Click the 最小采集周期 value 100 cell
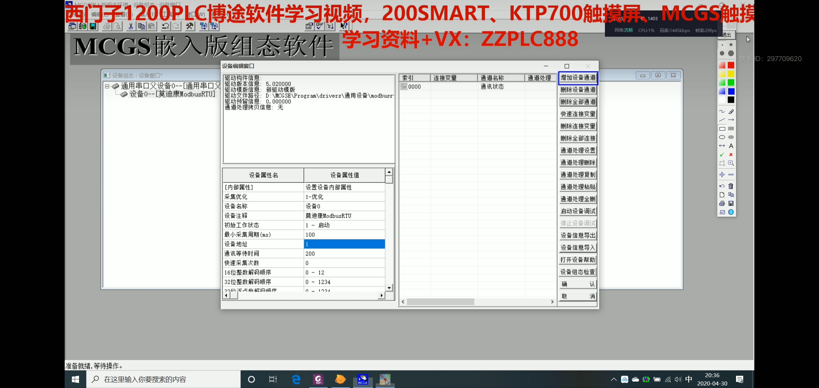This screenshot has width=819, height=388. [344, 235]
